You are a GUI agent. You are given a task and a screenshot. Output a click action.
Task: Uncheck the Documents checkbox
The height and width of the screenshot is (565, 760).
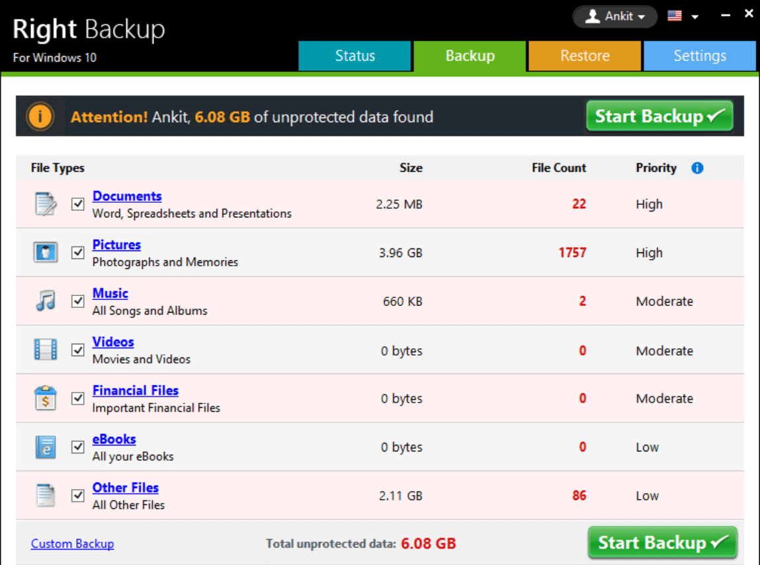[78, 204]
